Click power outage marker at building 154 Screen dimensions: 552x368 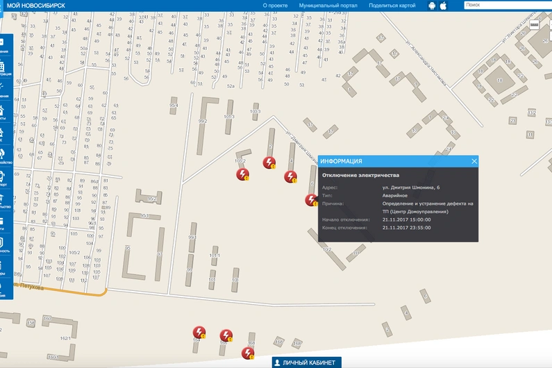coord(199,333)
